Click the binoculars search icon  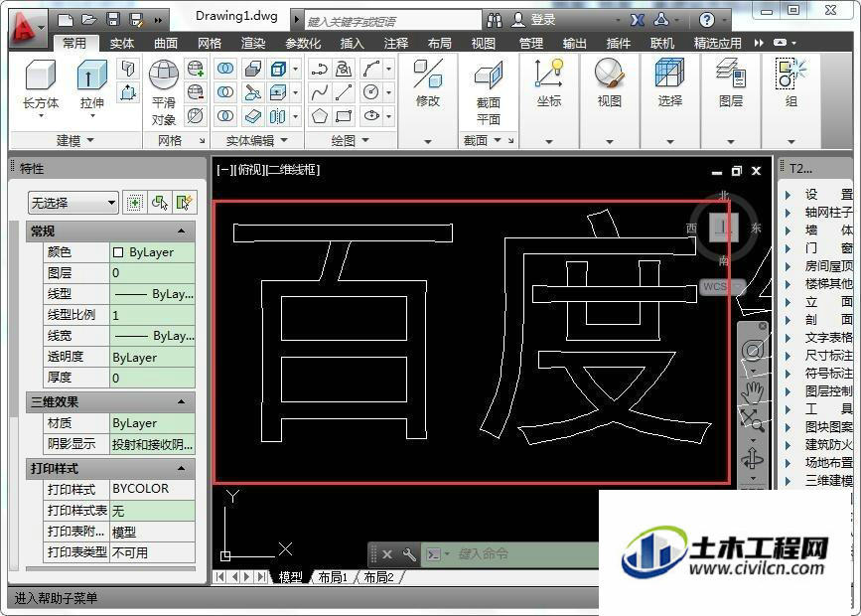coord(495,20)
